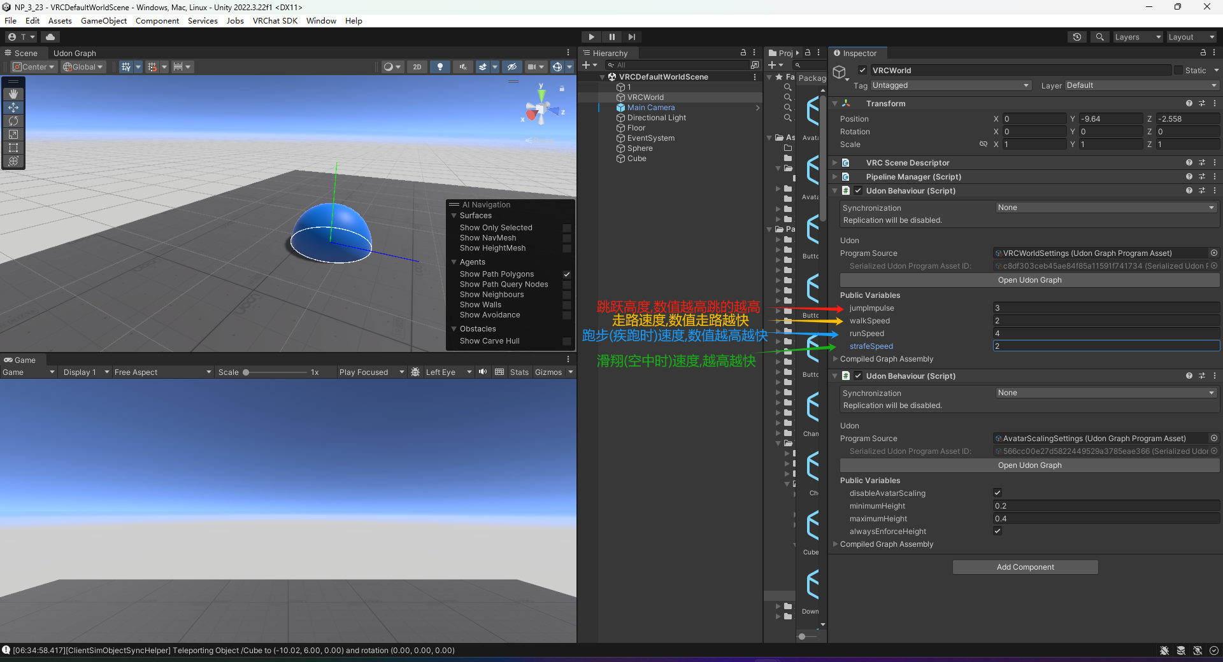Toggle the Static checkbox

click(x=1178, y=71)
